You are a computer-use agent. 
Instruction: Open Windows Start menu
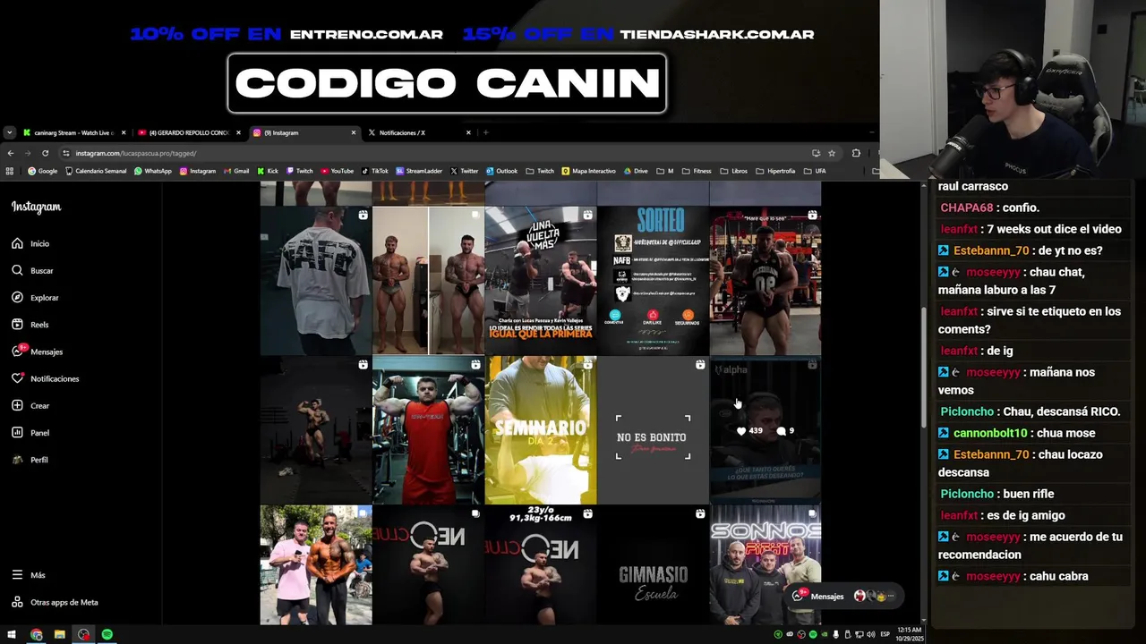pyautogui.click(x=11, y=634)
